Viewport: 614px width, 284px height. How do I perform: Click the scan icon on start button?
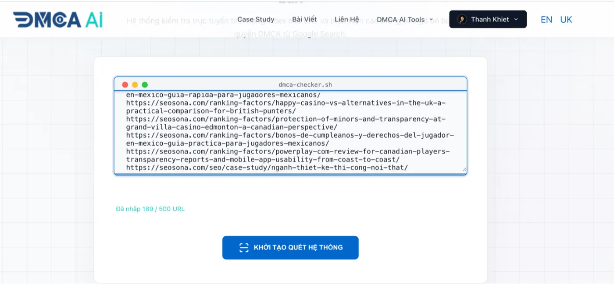(244, 248)
